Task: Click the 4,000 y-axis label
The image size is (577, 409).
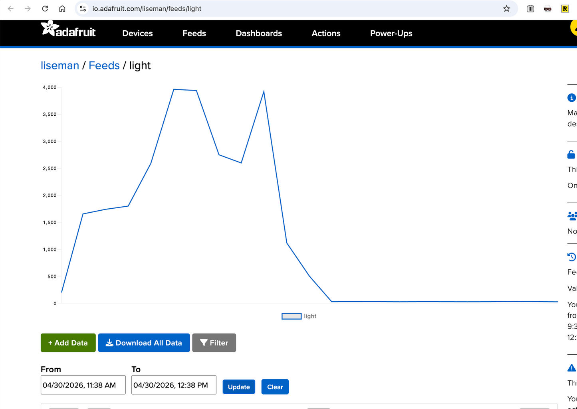Action: (50, 87)
